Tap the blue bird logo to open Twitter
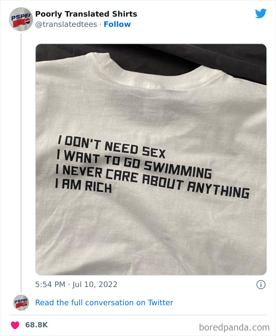This screenshot has width=276, height=336. pyautogui.click(x=261, y=13)
